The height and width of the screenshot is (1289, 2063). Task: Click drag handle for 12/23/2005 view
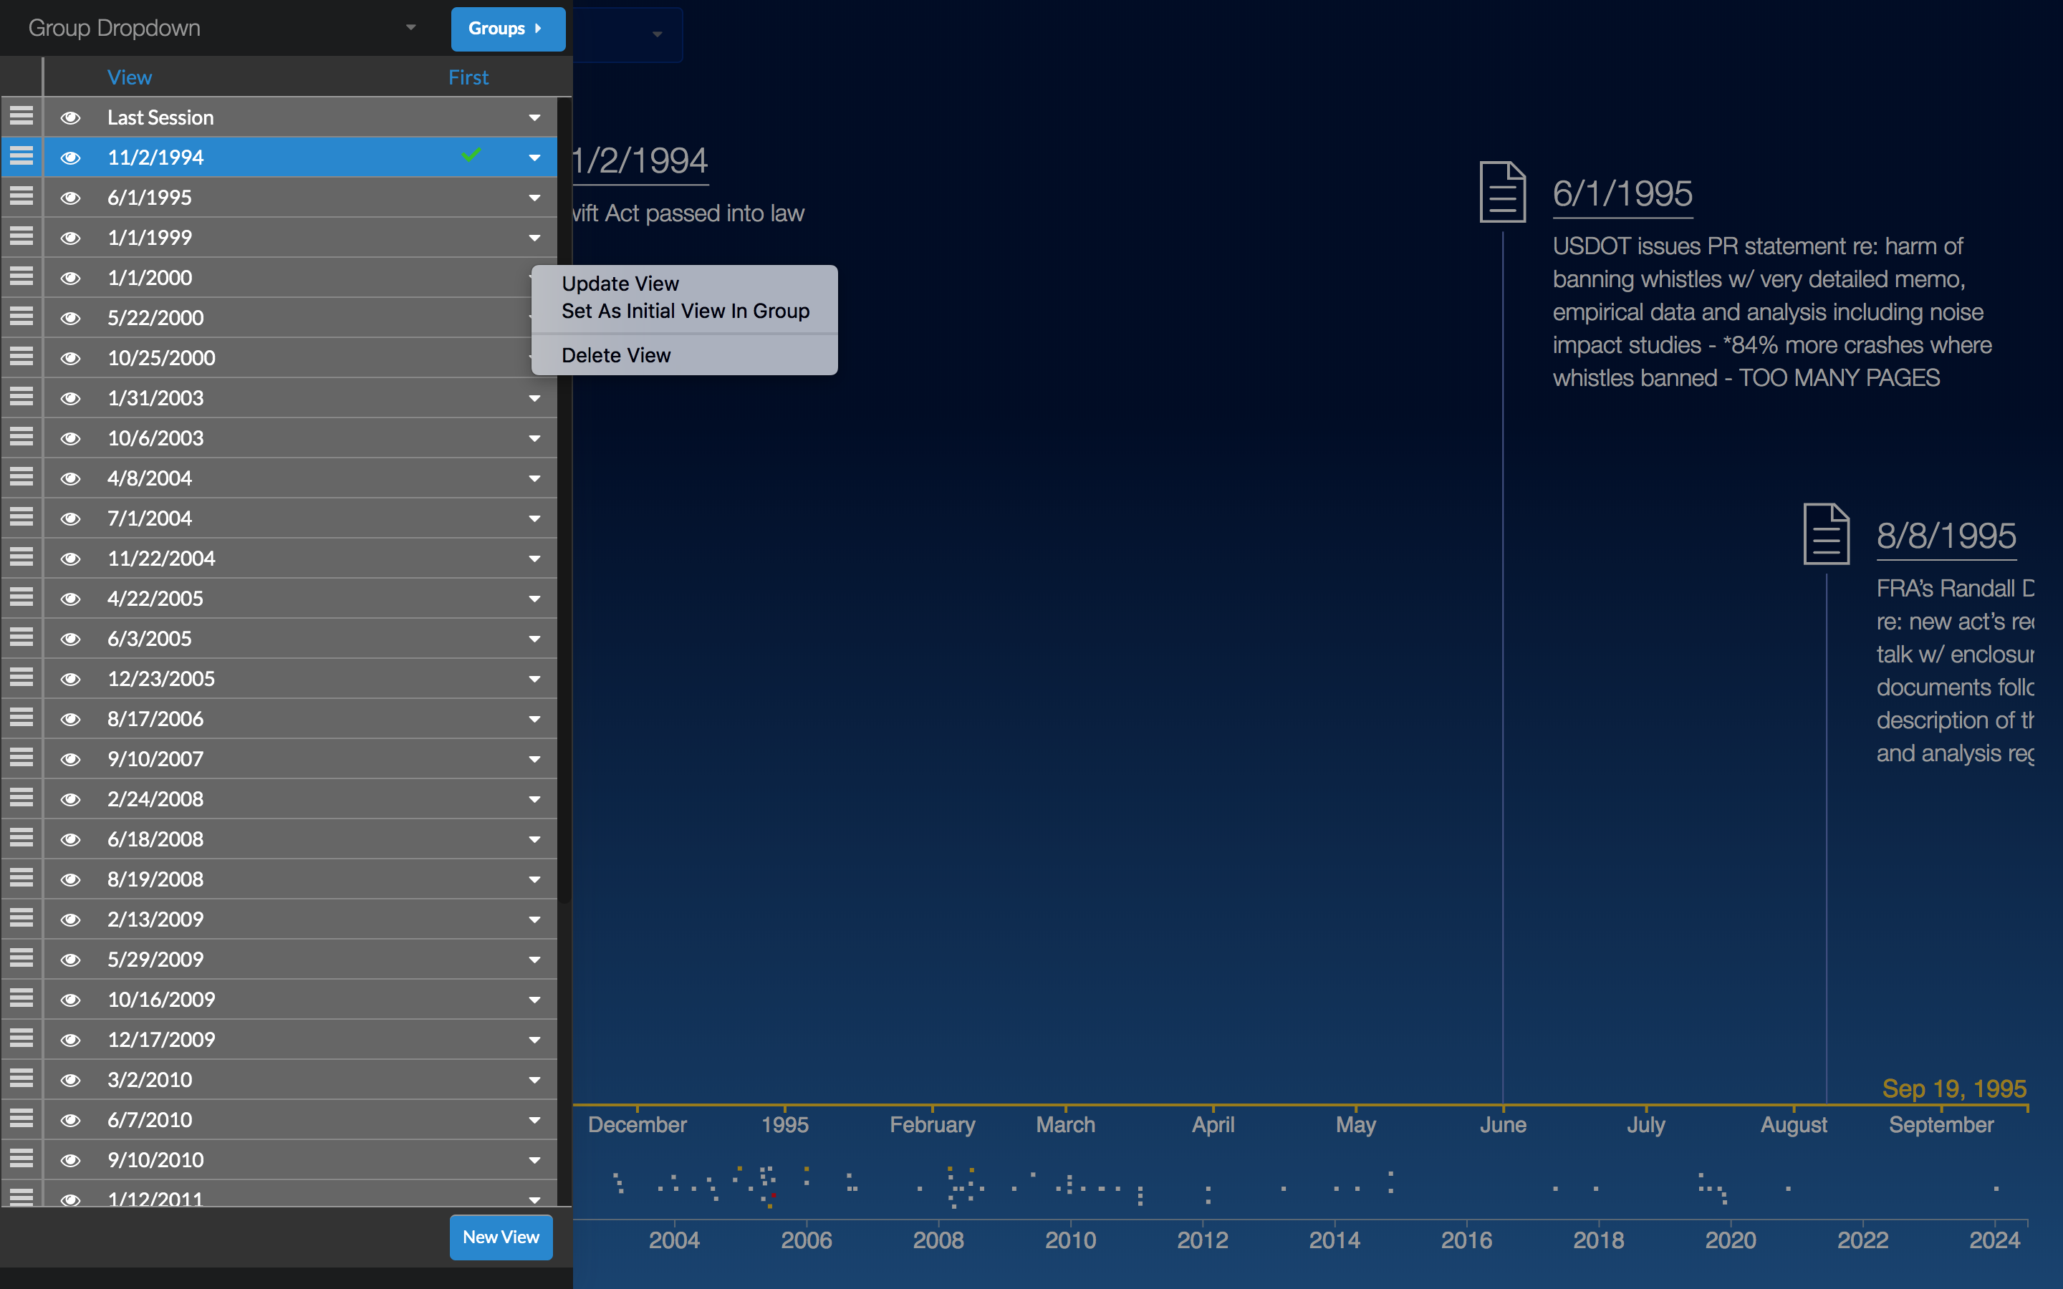tap(21, 677)
